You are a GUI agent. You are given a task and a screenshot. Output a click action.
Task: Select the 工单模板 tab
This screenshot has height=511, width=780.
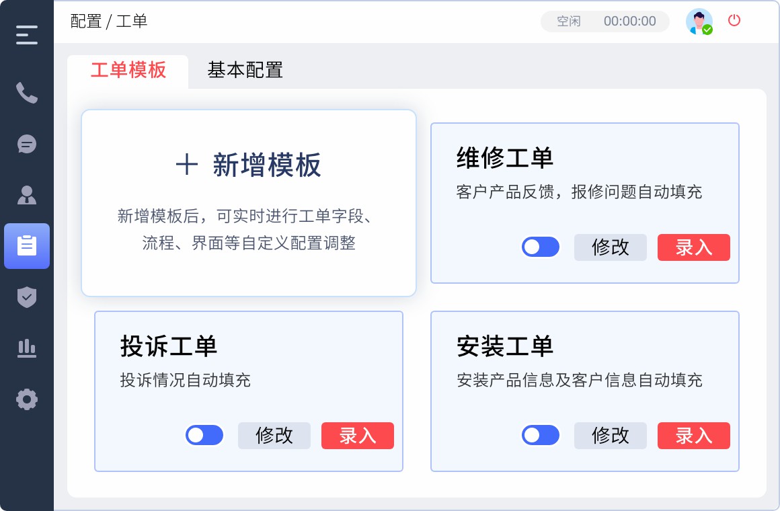[128, 70]
